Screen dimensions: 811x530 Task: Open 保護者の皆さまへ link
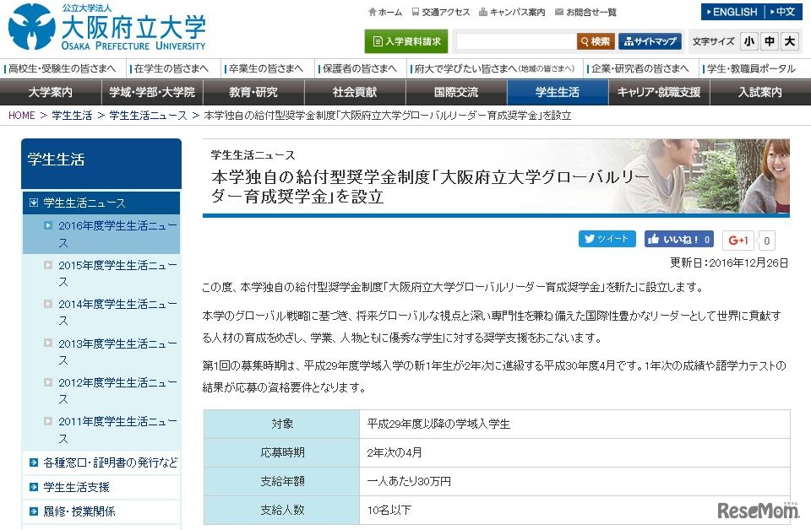point(360,68)
